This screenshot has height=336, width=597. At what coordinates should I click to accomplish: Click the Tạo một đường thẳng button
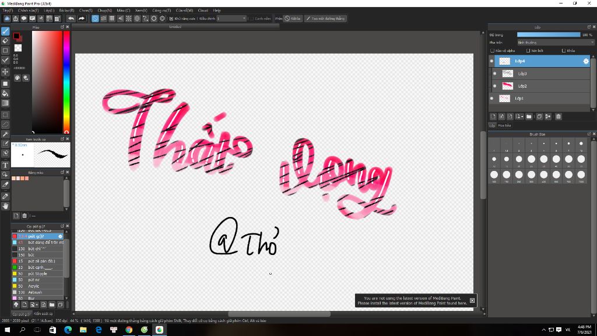325,18
